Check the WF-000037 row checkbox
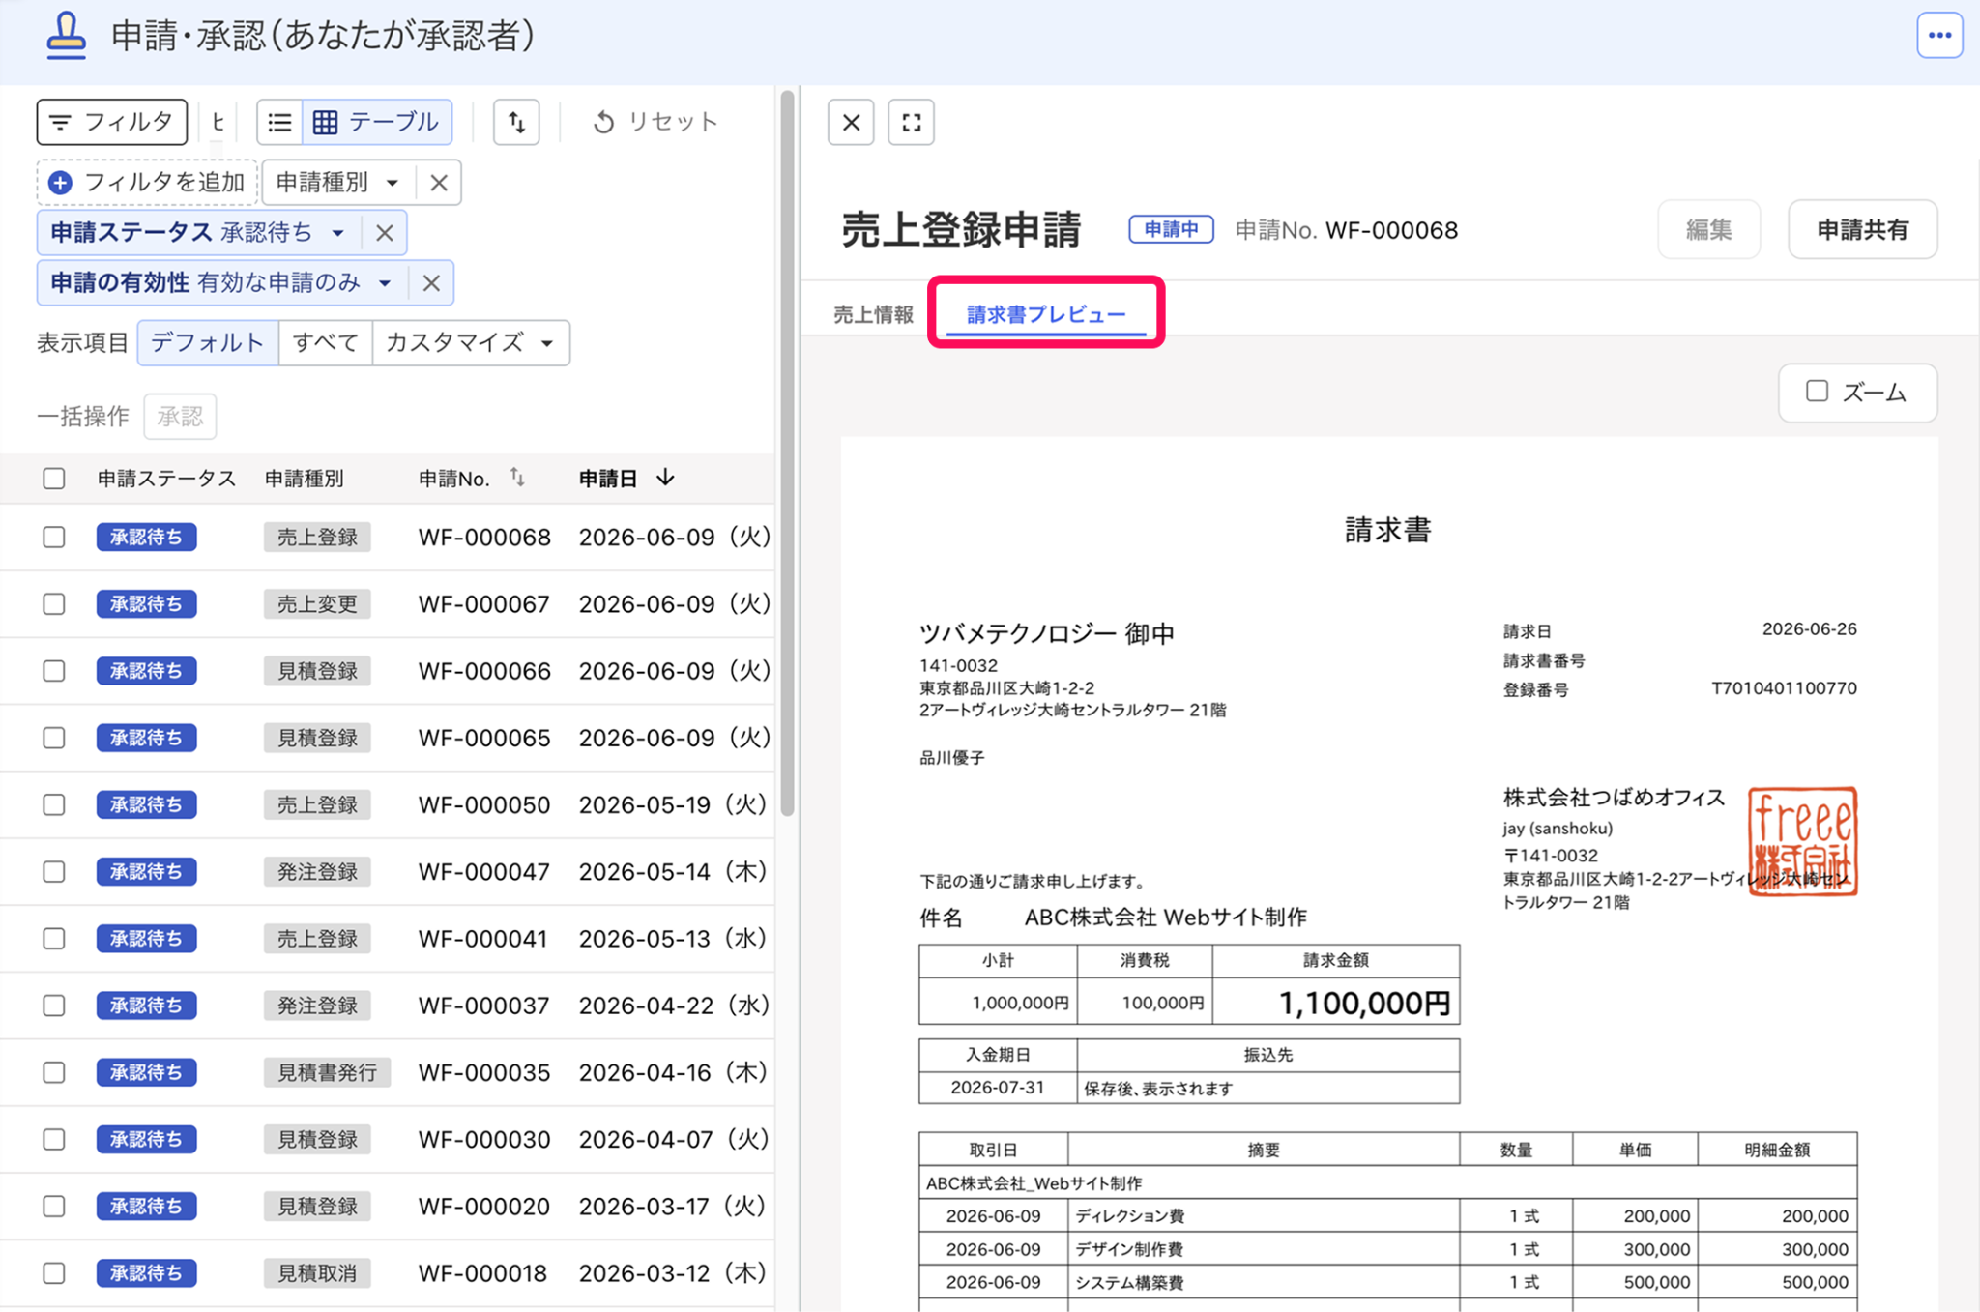Screen dimensions: 1980x1312 click(x=54, y=1006)
